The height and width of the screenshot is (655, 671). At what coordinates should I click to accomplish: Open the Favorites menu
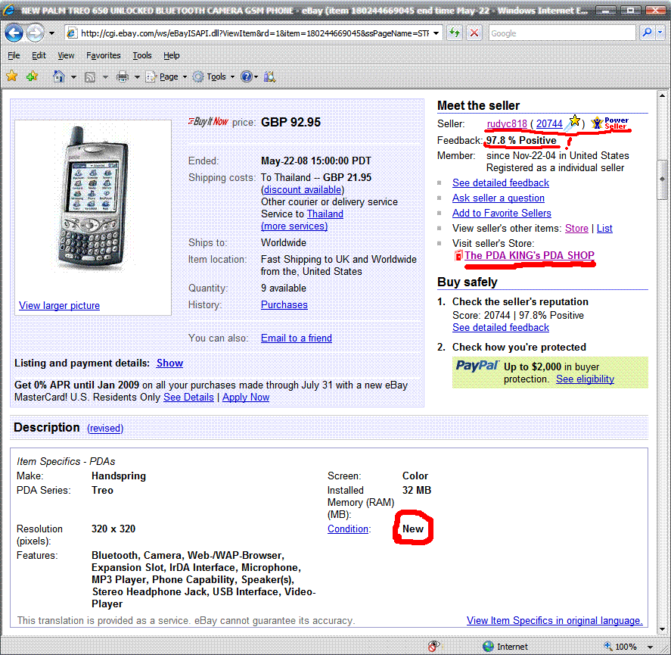point(103,55)
